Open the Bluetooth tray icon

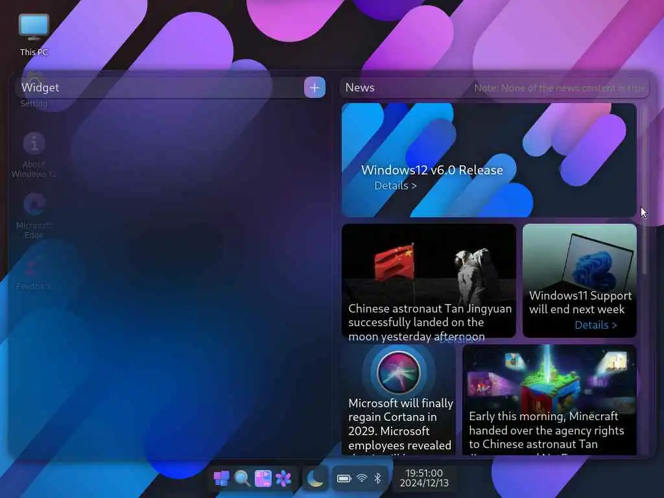pos(377,479)
